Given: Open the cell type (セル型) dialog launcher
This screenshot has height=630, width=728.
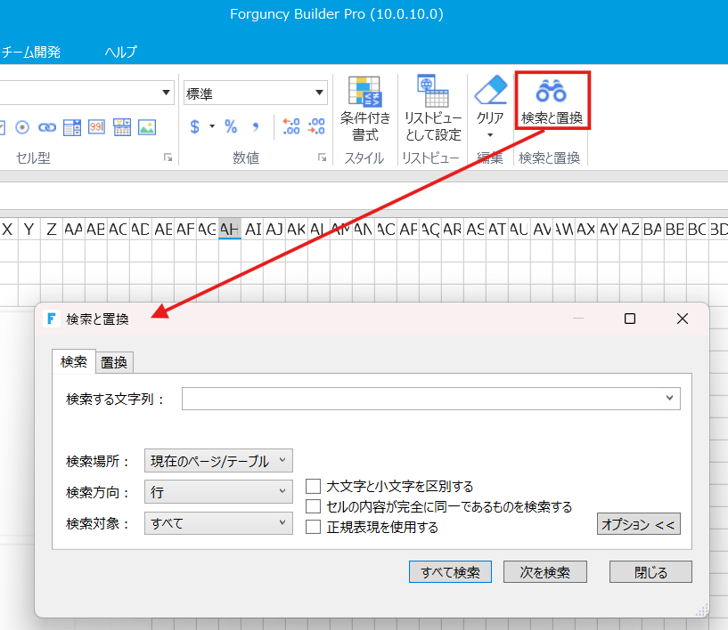Looking at the screenshot, I should tap(168, 158).
